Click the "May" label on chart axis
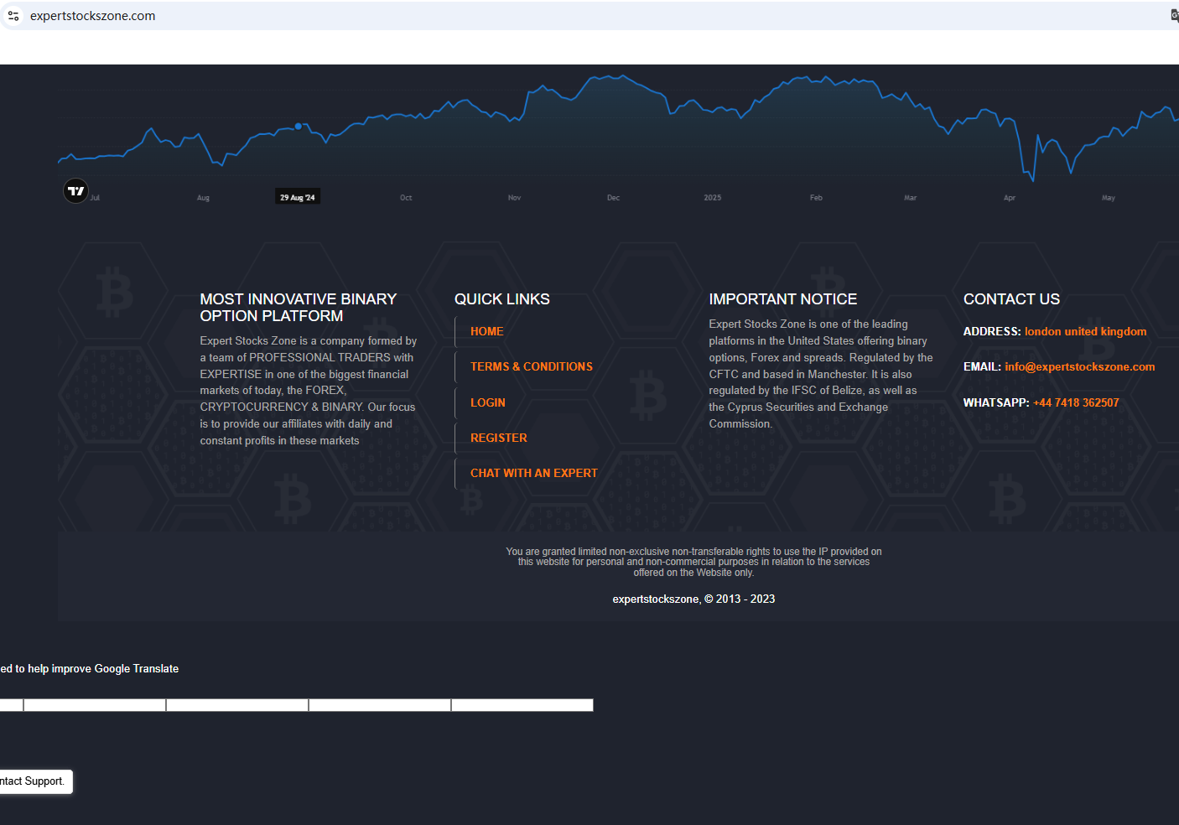 point(1109,198)
